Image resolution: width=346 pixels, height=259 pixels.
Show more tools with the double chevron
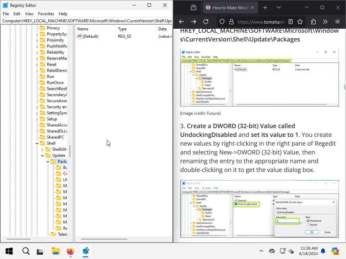[x=325, y=22]
